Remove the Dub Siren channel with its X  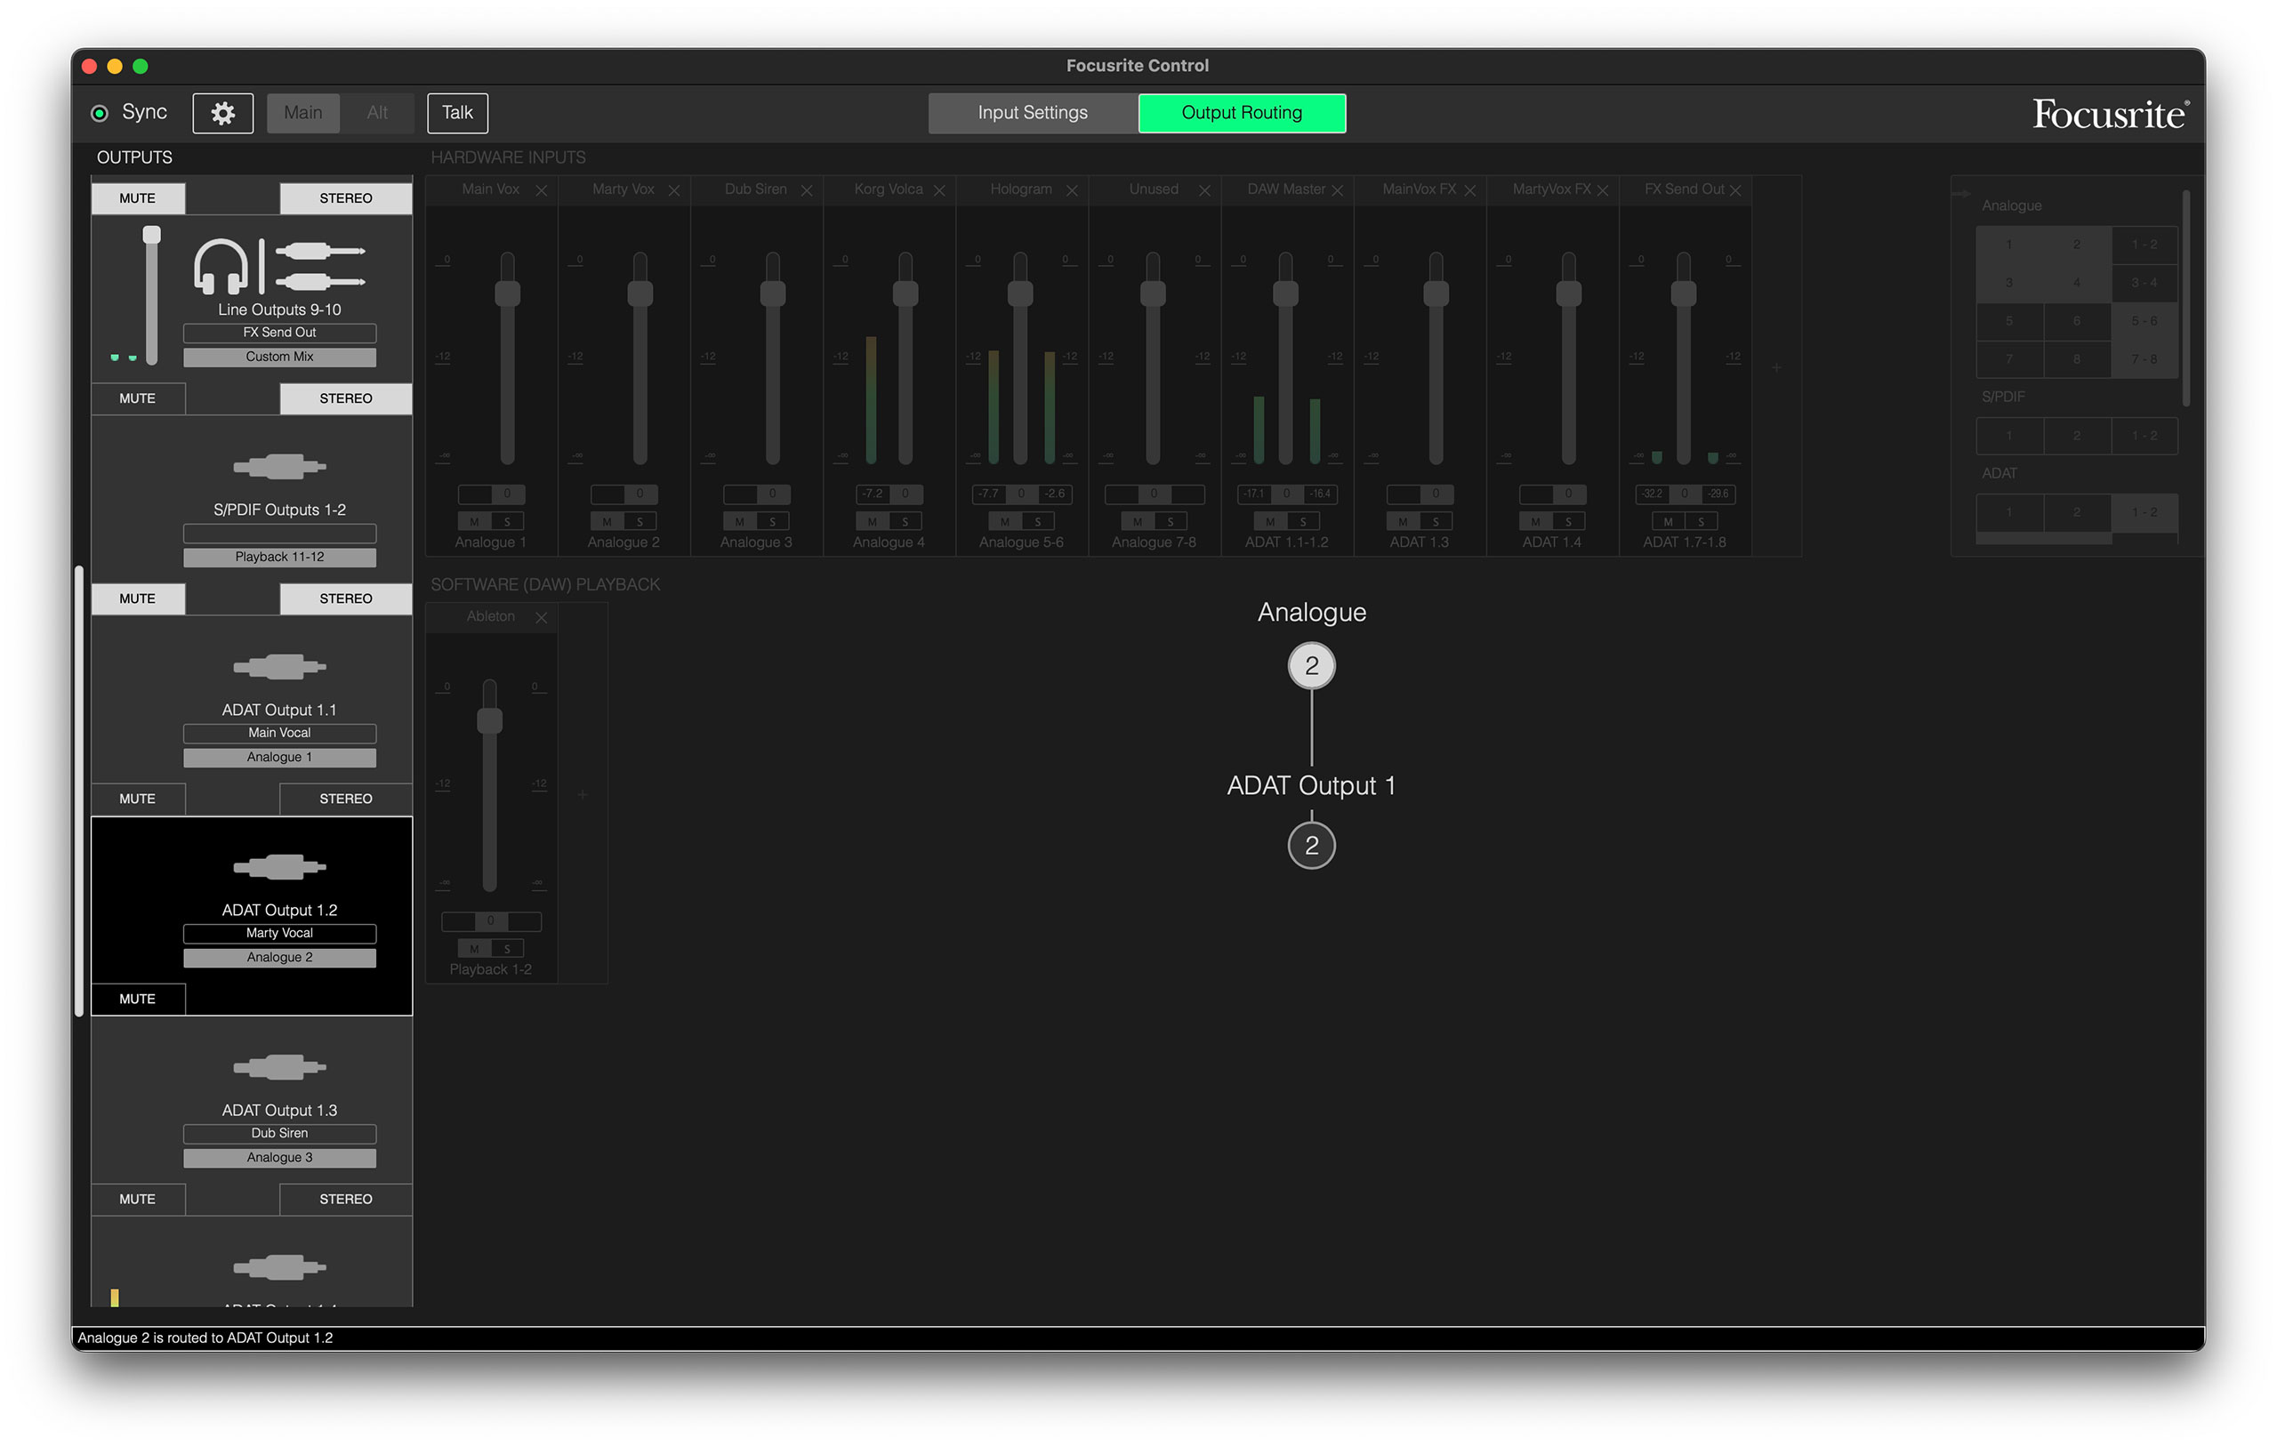(807, 190)
